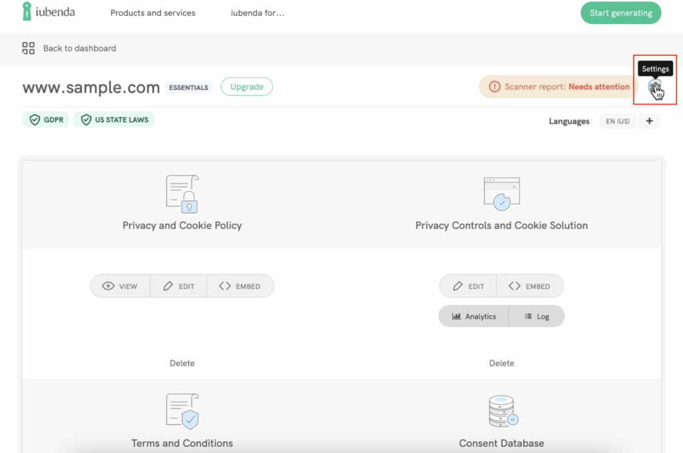Edit the Privacy and Cookie Policy
683x453 pixels.
[178, 286]
